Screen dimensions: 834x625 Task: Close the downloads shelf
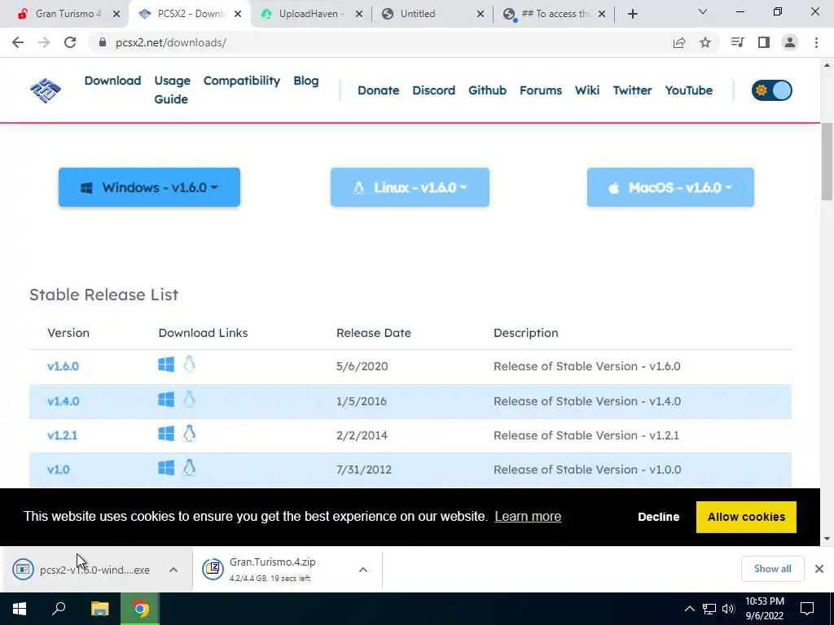[819, 569]
